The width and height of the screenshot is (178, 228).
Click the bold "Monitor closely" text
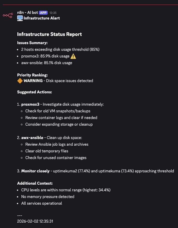point(35,171)
